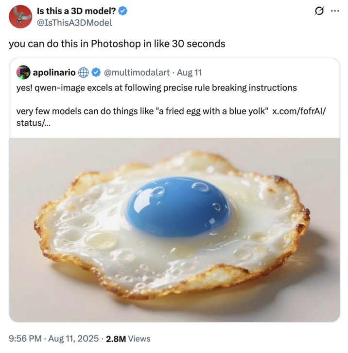348x353 pixels.
Task: Click the '9:56 PM · Aug 11, 2025' timestamp
Action: click(53, 339)
